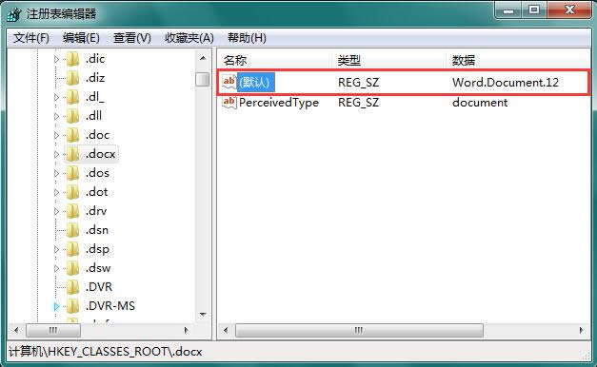
Task: Open the 文件(F) menu
Action: point(31,38)
